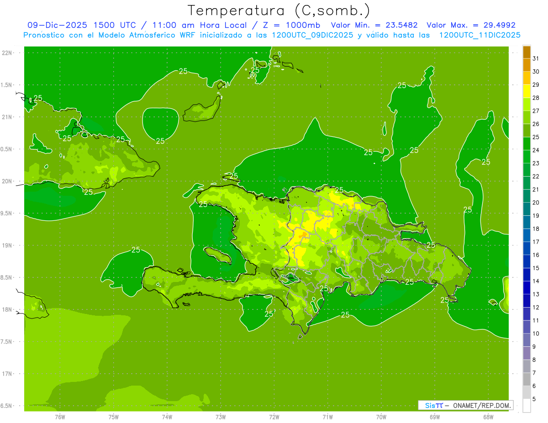Click the '70W' longitude axis label
Viewport: 548px width, 423px height.
pyautogui.click(x=381, y=417)
